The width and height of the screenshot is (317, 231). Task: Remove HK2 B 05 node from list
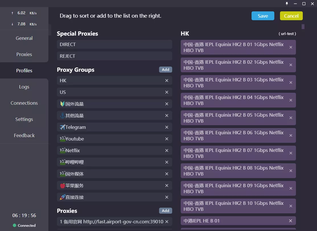(x=291, y=118)
